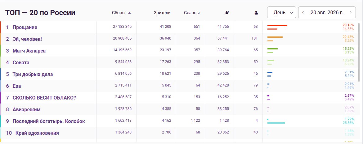Viewport: 363px width, 144px height.
Task: Sort by Сеансы column
Action: click(192, 13)
